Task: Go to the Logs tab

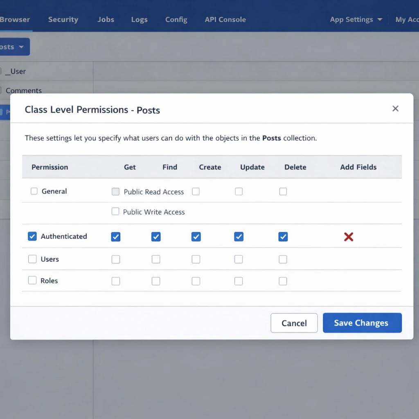Action: coord(139,19)
